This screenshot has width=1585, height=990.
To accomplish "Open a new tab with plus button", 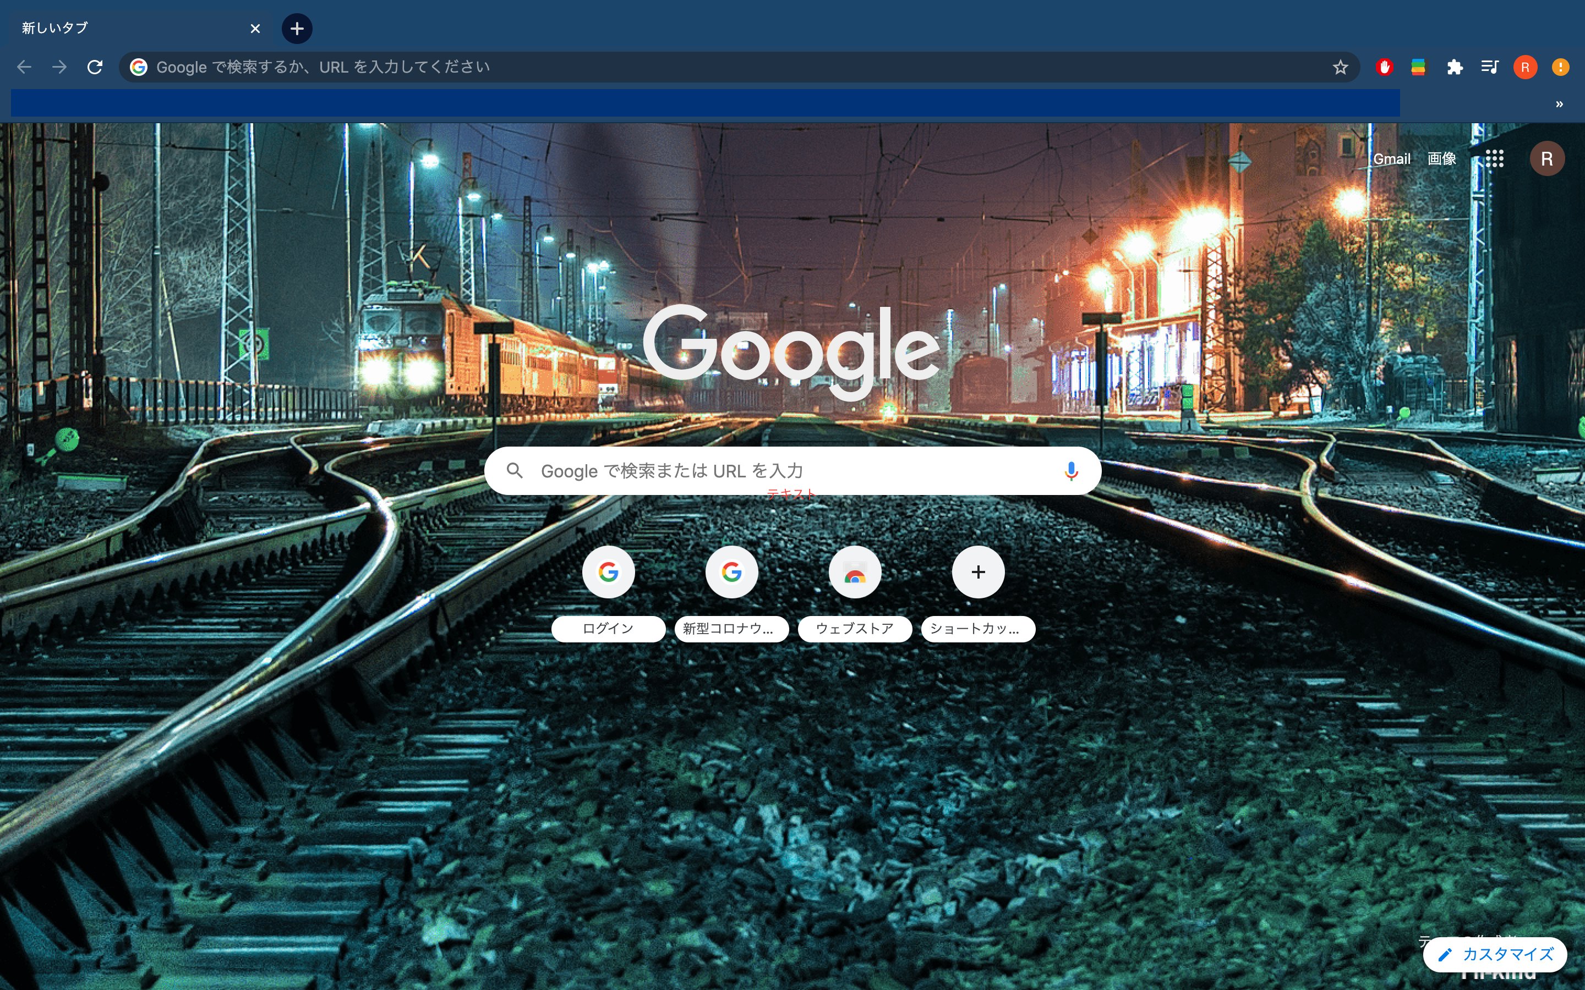I will tap(297, 28).
